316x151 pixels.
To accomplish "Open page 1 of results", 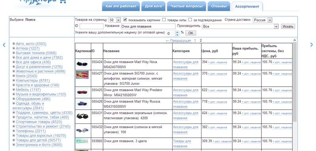I will tap(195, 41).
